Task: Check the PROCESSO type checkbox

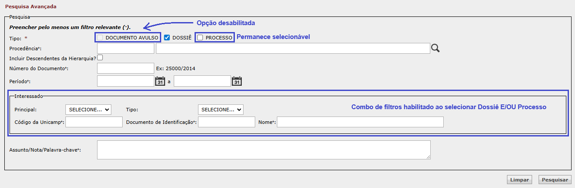Action: tap(200, 38)
